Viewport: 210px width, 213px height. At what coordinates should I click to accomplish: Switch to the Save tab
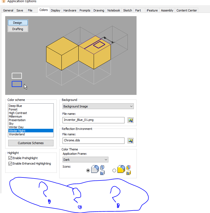(20, 10)
